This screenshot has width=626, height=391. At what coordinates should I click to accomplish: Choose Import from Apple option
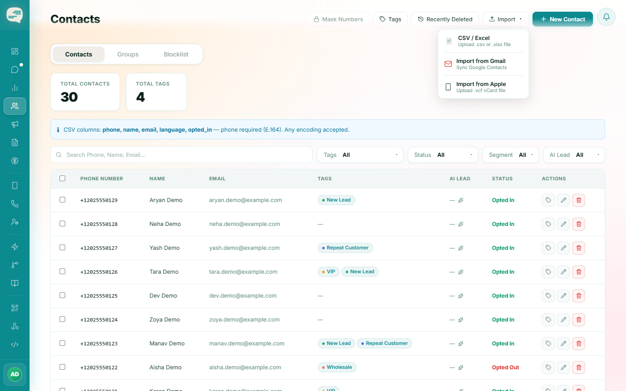483,87
